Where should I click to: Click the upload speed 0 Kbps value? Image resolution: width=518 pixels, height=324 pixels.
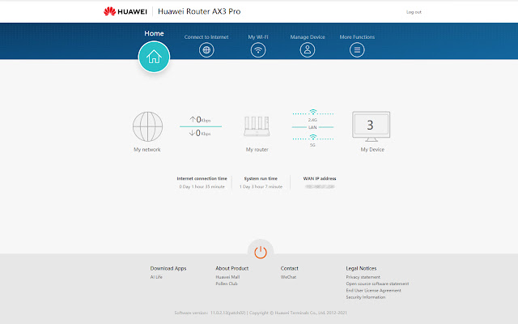(x=200, y=120)
